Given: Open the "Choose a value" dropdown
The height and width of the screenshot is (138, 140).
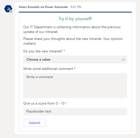Looking at the screenshot, I should [75, 59].
